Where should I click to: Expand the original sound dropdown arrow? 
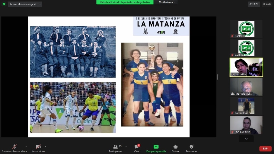(x=40, y=4)
